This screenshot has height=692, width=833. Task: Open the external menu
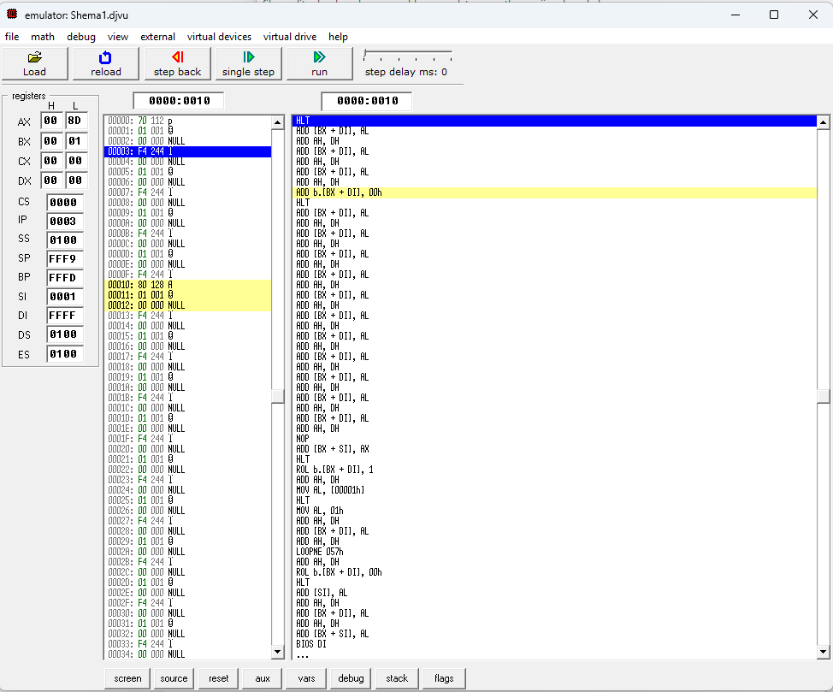click(157, 37)
